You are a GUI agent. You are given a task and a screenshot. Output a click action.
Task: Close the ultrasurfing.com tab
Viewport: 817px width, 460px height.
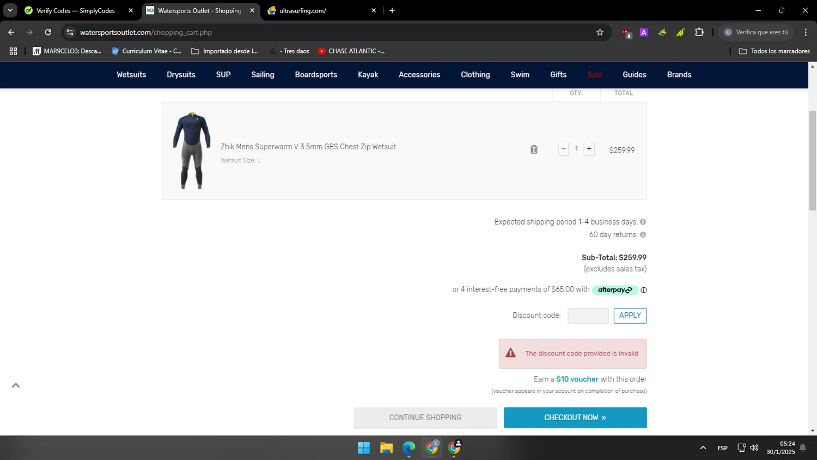coord(374,10)
